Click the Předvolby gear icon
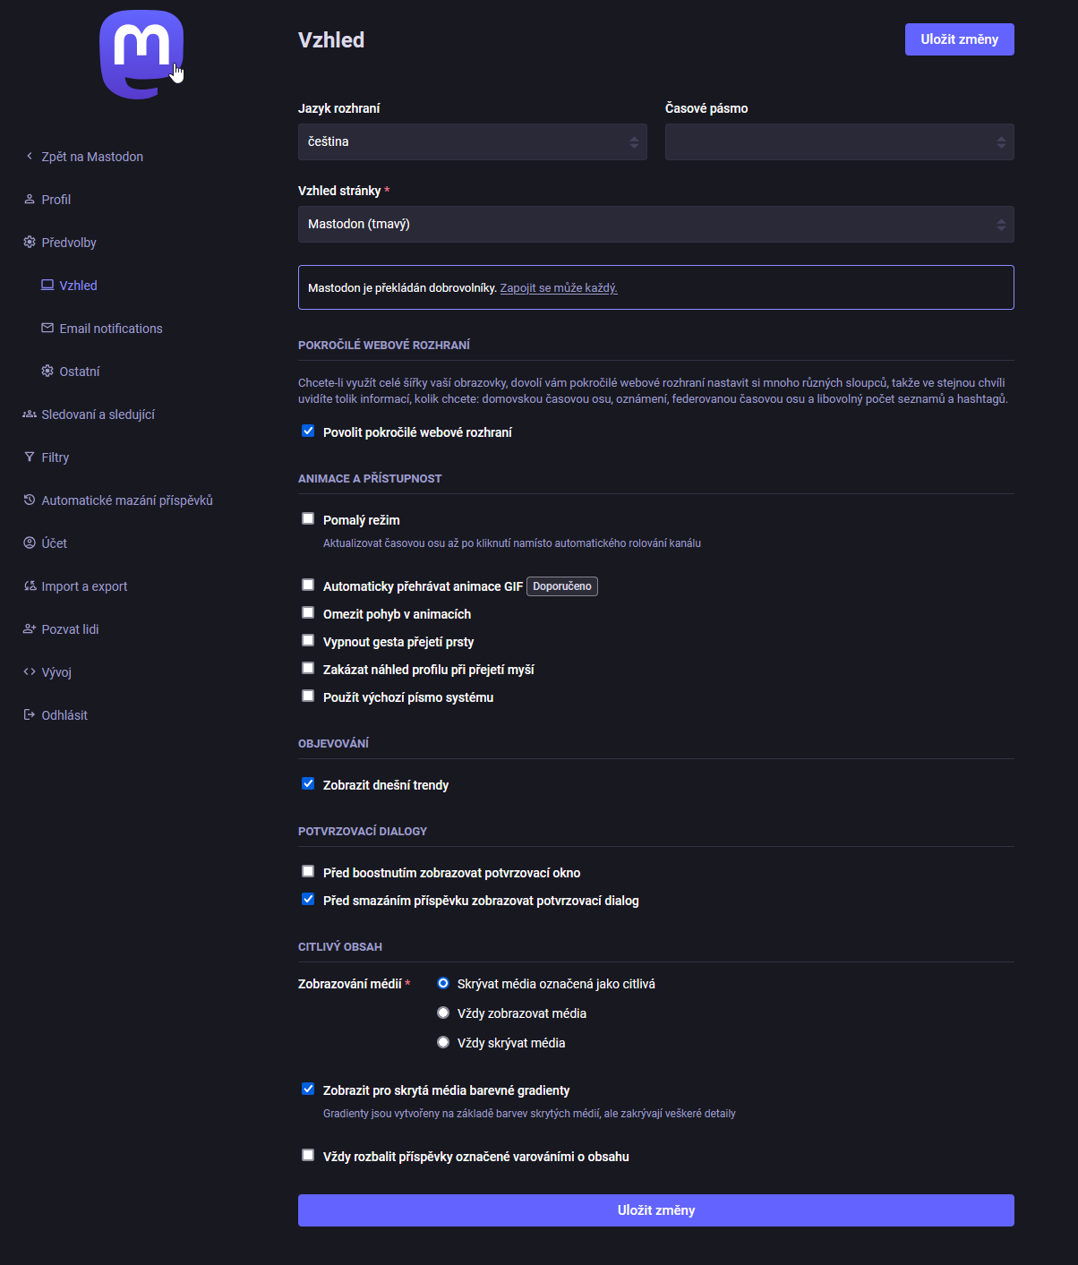Viewport: 1078px width, 1265px height. [30, 243]
